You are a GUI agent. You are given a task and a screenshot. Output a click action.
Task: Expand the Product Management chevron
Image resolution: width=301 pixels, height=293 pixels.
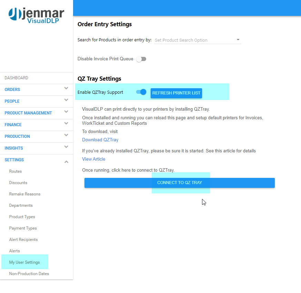tap(66, 112)
